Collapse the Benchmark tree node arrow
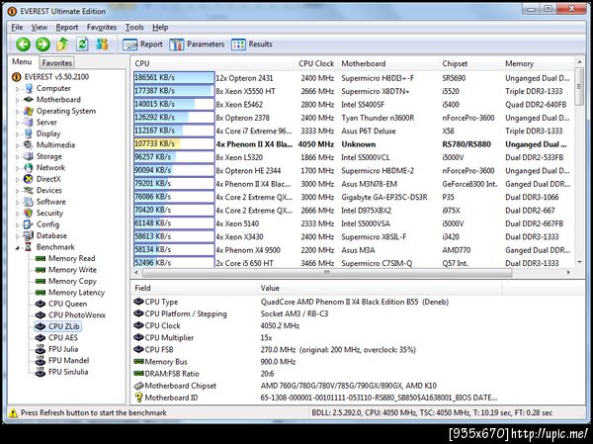 (x=17, y=248)
